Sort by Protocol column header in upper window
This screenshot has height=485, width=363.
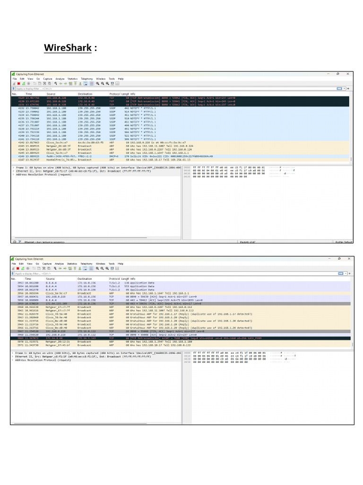tap(114, 94)
